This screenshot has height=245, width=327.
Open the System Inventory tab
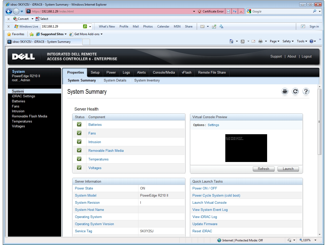pyautogui.click(x=147, y=80)
